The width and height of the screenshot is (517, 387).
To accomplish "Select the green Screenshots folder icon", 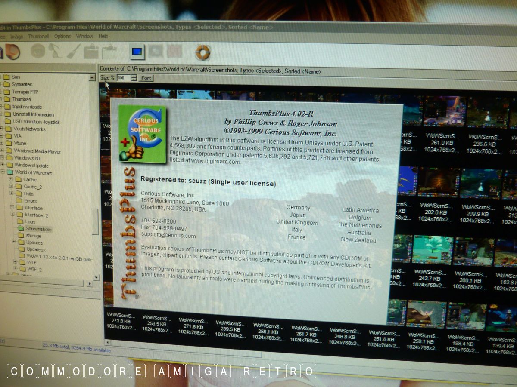I will (x=21, y=229).
